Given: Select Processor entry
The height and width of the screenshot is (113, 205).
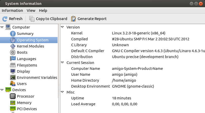Looking at the screenshot, I should pos(26,96).
